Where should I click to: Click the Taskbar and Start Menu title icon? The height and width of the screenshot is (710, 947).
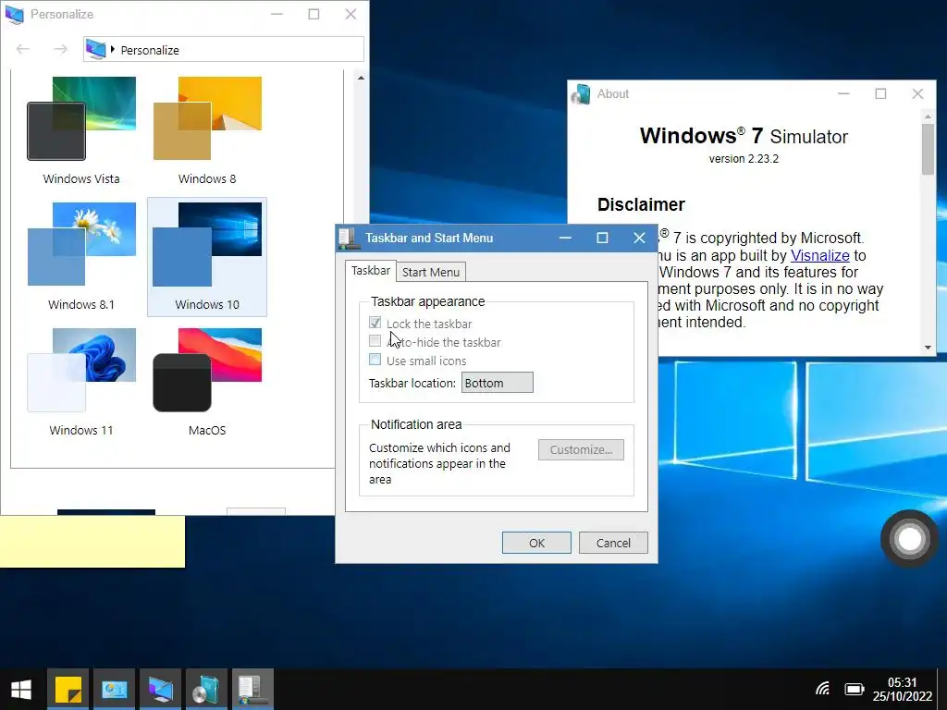[x=347, y=238]
